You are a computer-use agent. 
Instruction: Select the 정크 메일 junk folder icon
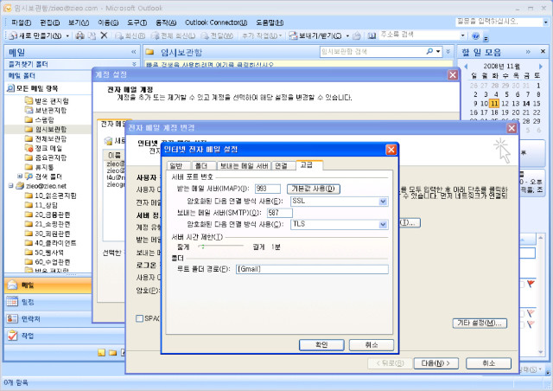pos(29,148)
